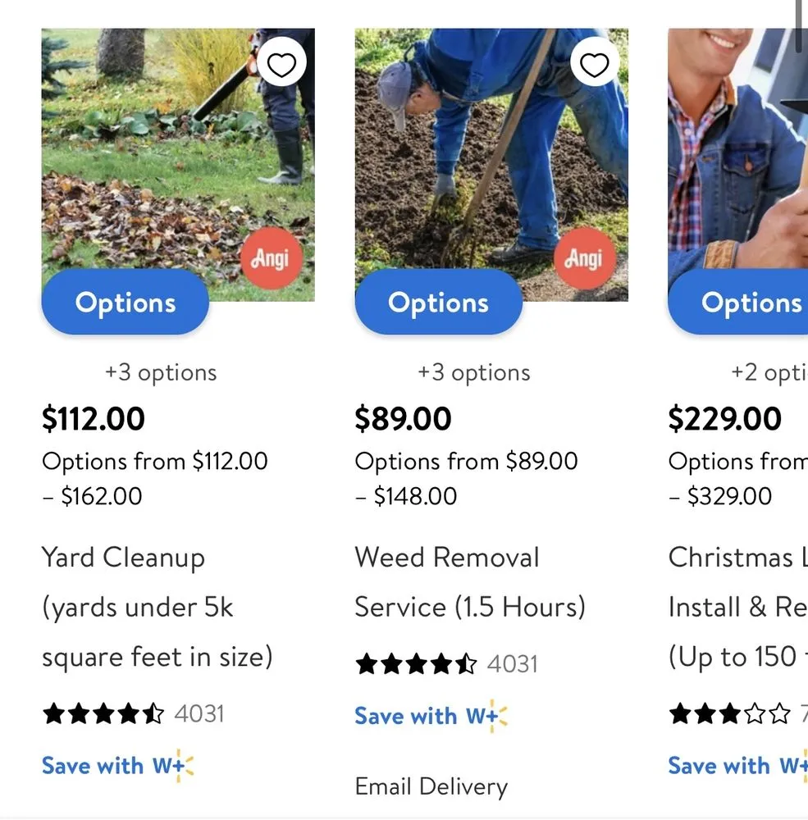Open the Yard Cleanup product title link
The image size is (808, 820).
[156, 607]
